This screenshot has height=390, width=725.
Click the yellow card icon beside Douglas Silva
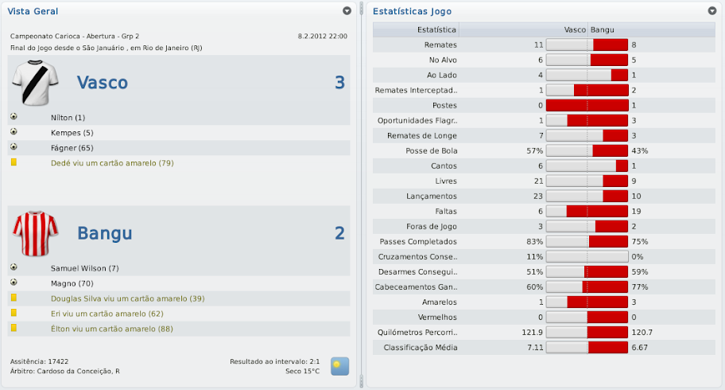tap(14, 298)
